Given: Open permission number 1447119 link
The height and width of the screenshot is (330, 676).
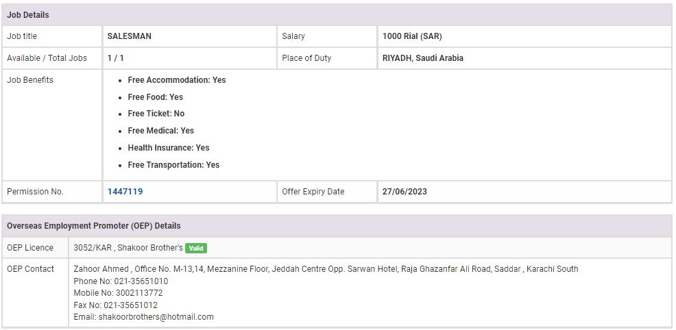Looking at the screenshot, I should (x=125, y=192).
